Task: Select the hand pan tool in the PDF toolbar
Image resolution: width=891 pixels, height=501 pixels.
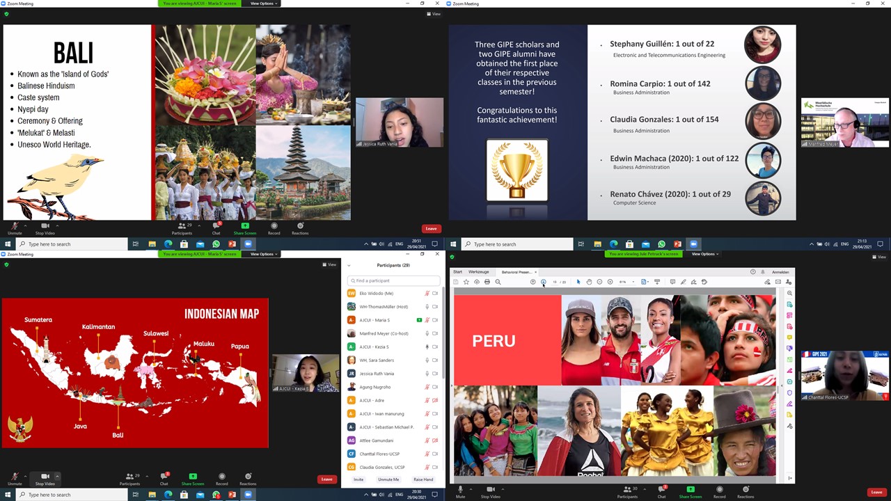Action: (589, 282)
